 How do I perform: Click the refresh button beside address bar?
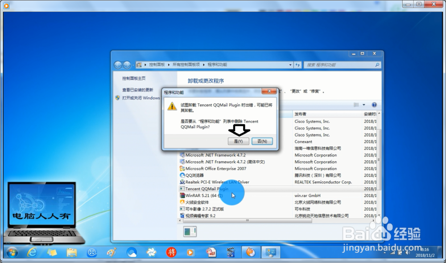(x=297, y=65)
